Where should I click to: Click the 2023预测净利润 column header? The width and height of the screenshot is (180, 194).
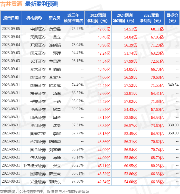(98, 18)
